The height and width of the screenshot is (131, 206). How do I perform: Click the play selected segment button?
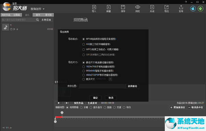pyautogui.click(x=67, y=103)
